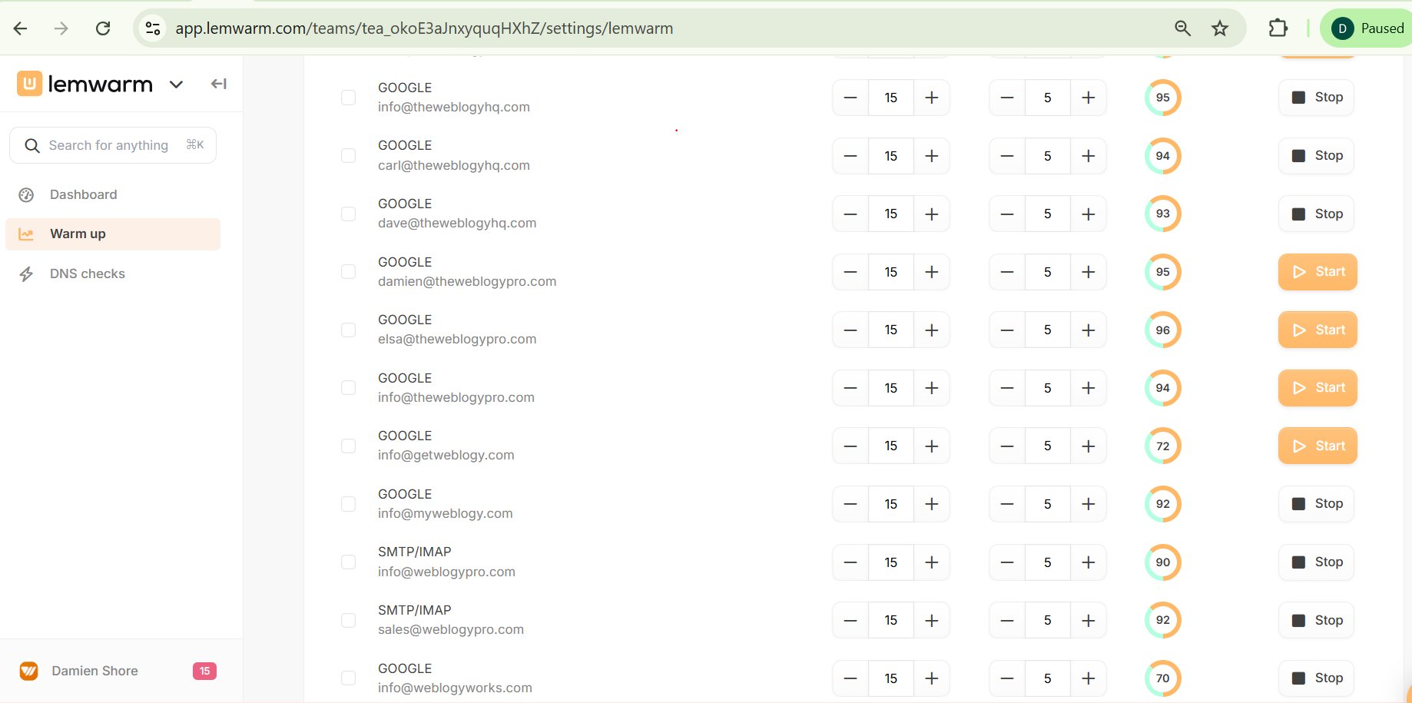
Task: Collapse the sidebar with arrow icon
Action: (218, 84)
